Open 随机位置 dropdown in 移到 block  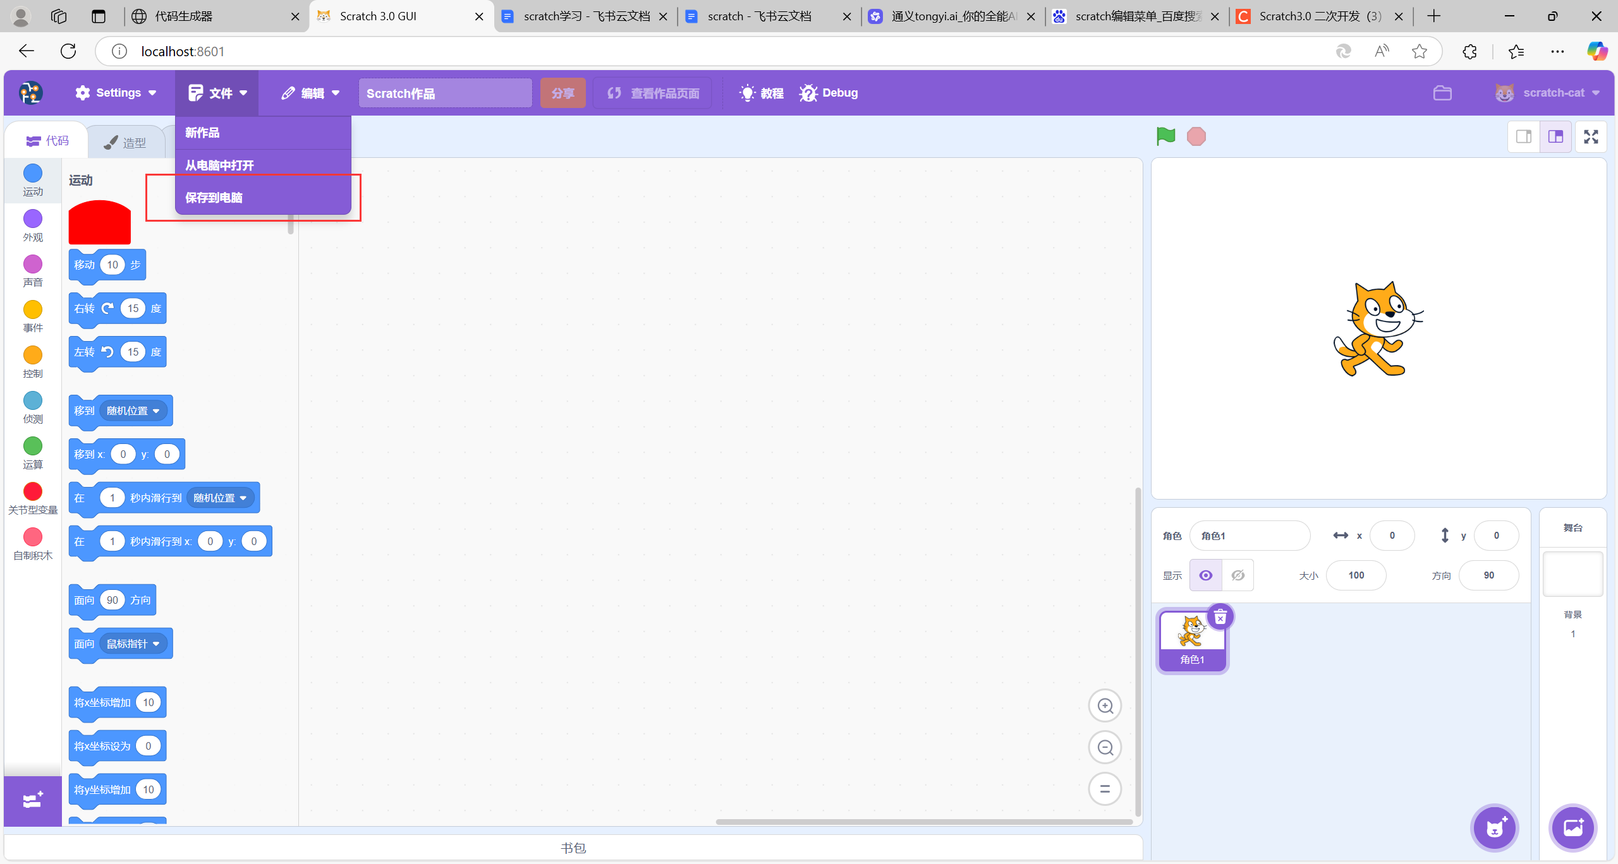[133, 411]
